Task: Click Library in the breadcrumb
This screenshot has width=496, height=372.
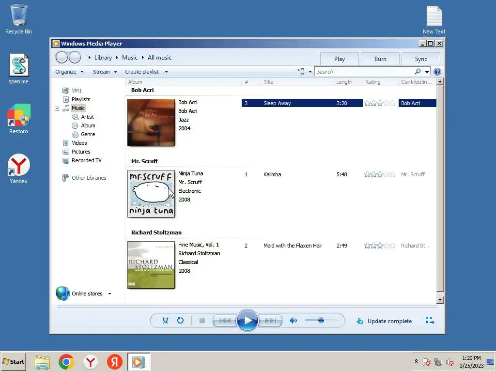Action: coord(103,58)
